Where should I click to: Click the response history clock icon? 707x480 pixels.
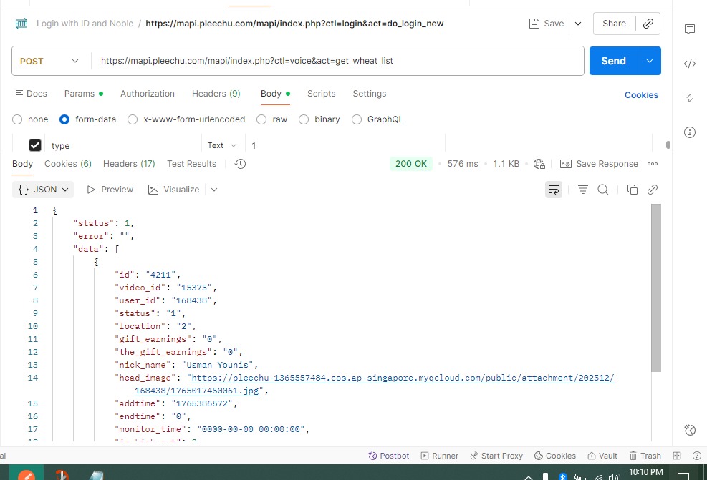[240, 164]
